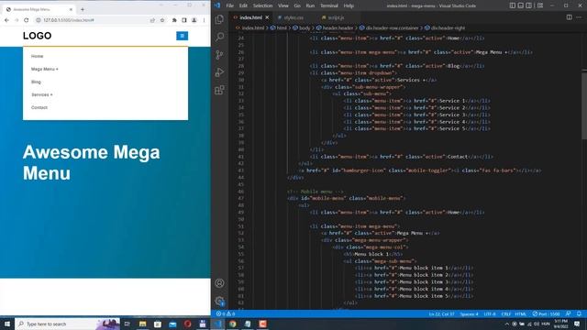This screenshot has width=587, height=330.
Task: Open the Go menu
Action: tap(297, 5)
